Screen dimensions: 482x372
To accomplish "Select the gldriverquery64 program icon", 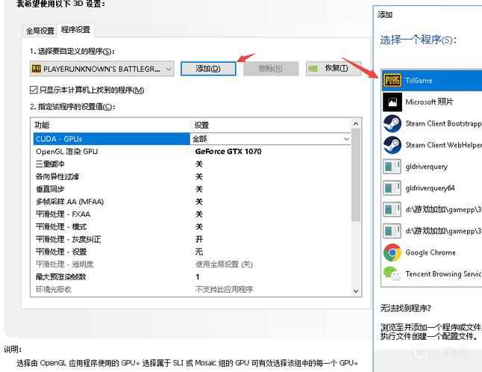I will point(392,188).
